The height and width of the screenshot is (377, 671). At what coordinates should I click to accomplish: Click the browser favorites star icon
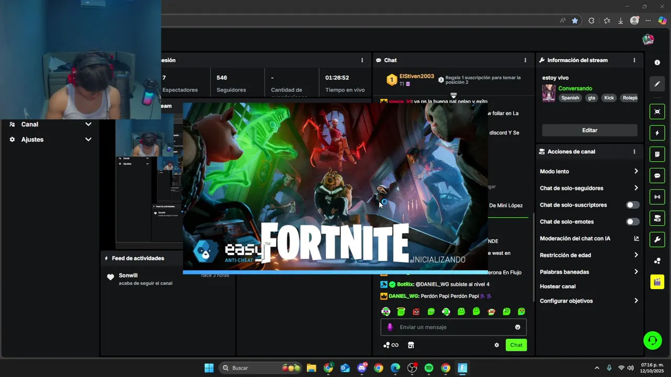pos(575,20)
